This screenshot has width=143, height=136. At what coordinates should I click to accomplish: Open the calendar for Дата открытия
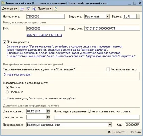48,111
